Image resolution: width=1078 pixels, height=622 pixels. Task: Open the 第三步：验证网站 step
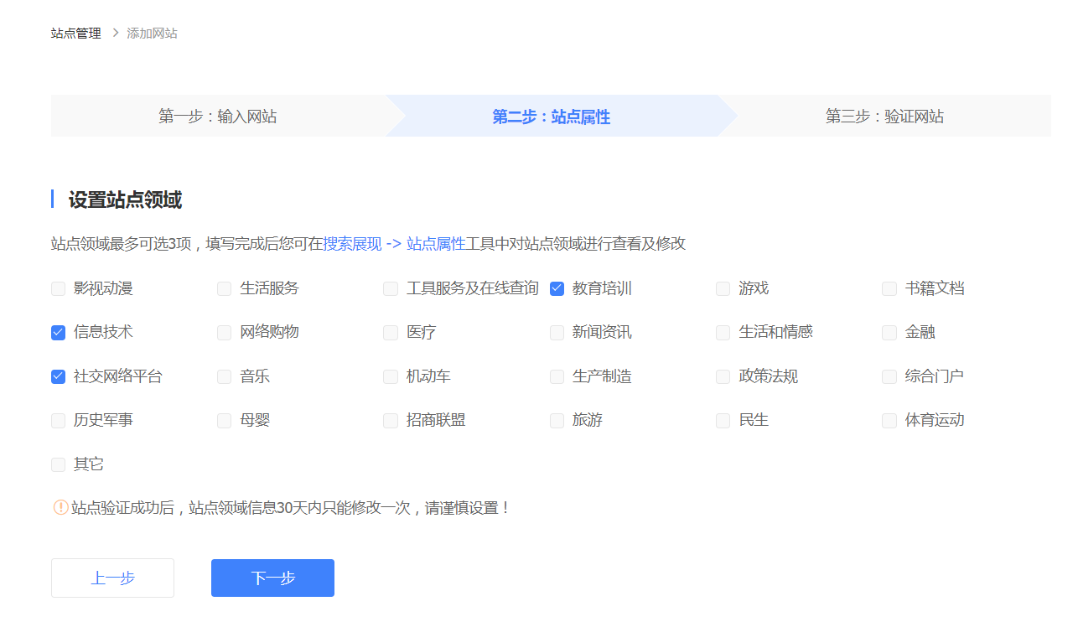pos(884,117)
